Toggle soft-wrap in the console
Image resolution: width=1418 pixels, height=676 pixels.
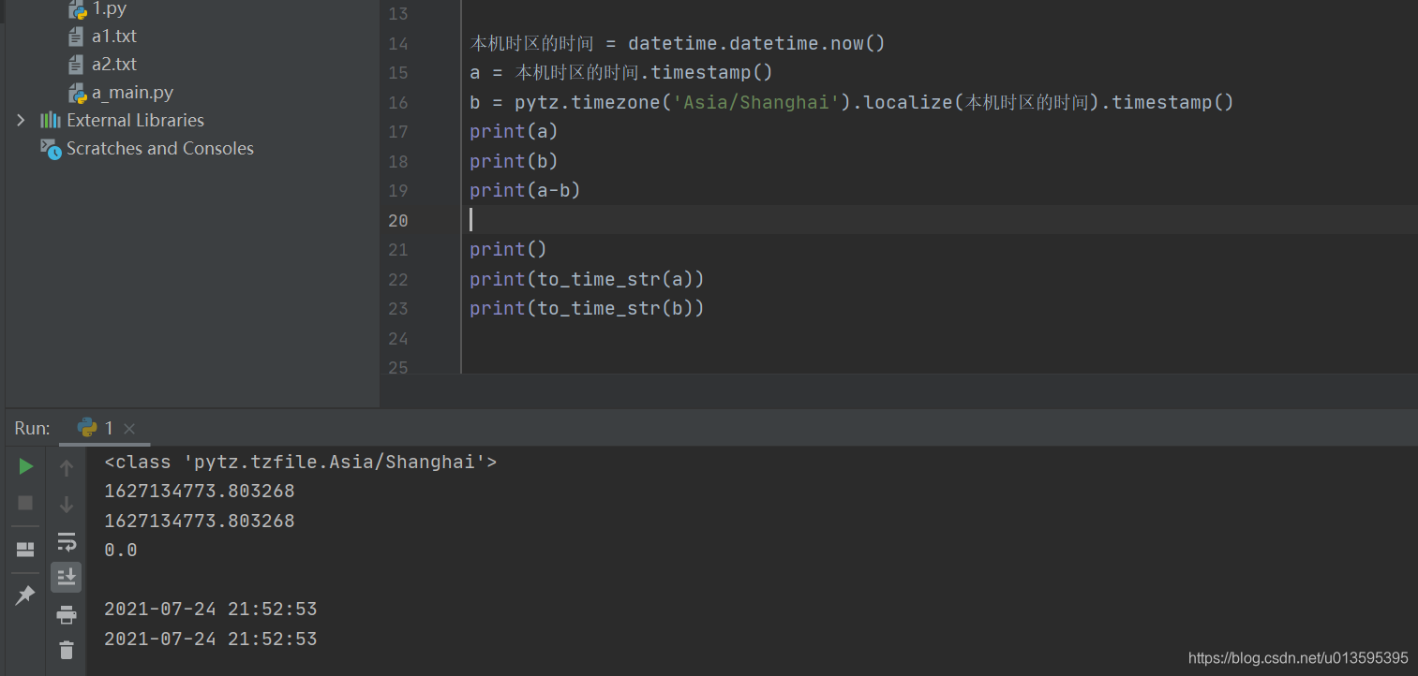[66, 541]
